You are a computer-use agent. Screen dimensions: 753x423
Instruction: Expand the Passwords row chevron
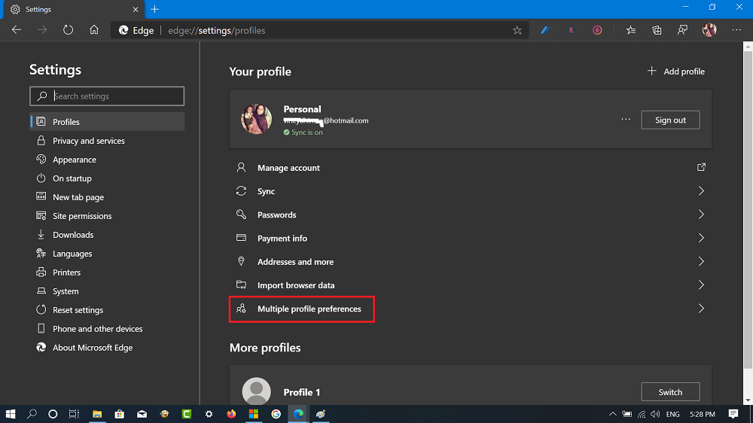pos(701,215)
